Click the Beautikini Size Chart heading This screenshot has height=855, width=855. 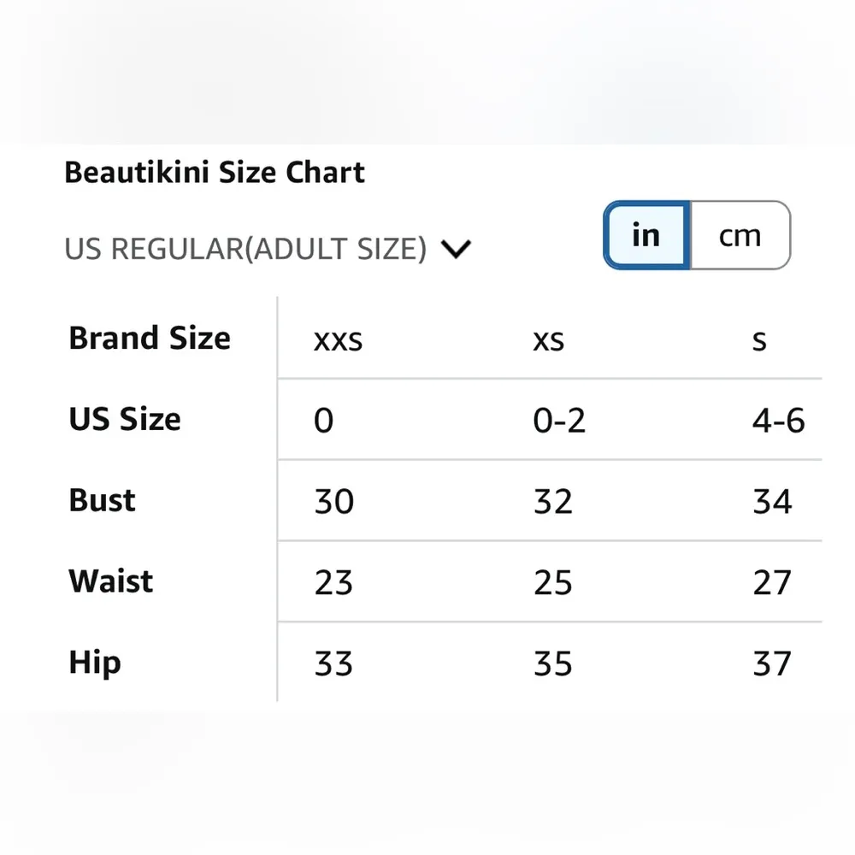[x=215, y=173]
